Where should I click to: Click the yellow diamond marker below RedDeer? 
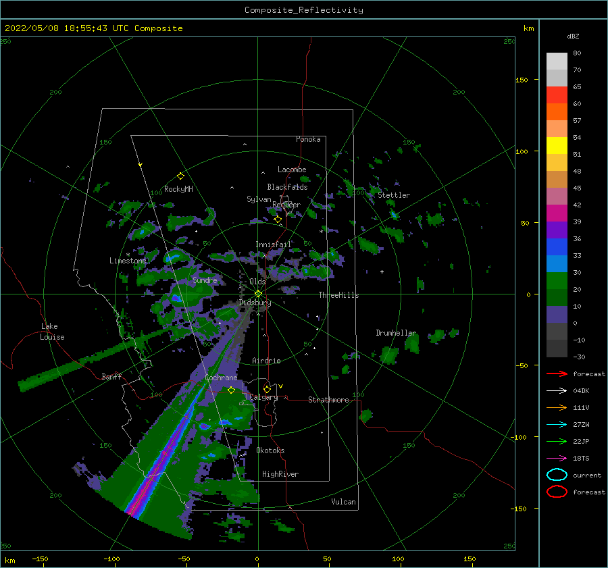click(278, 220)
